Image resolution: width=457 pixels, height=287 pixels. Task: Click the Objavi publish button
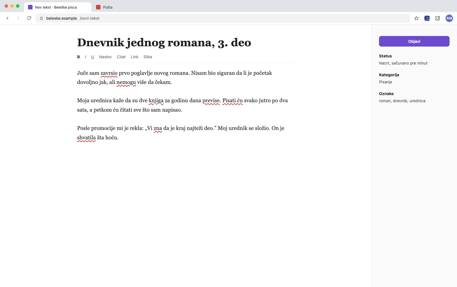pos(414,41)
